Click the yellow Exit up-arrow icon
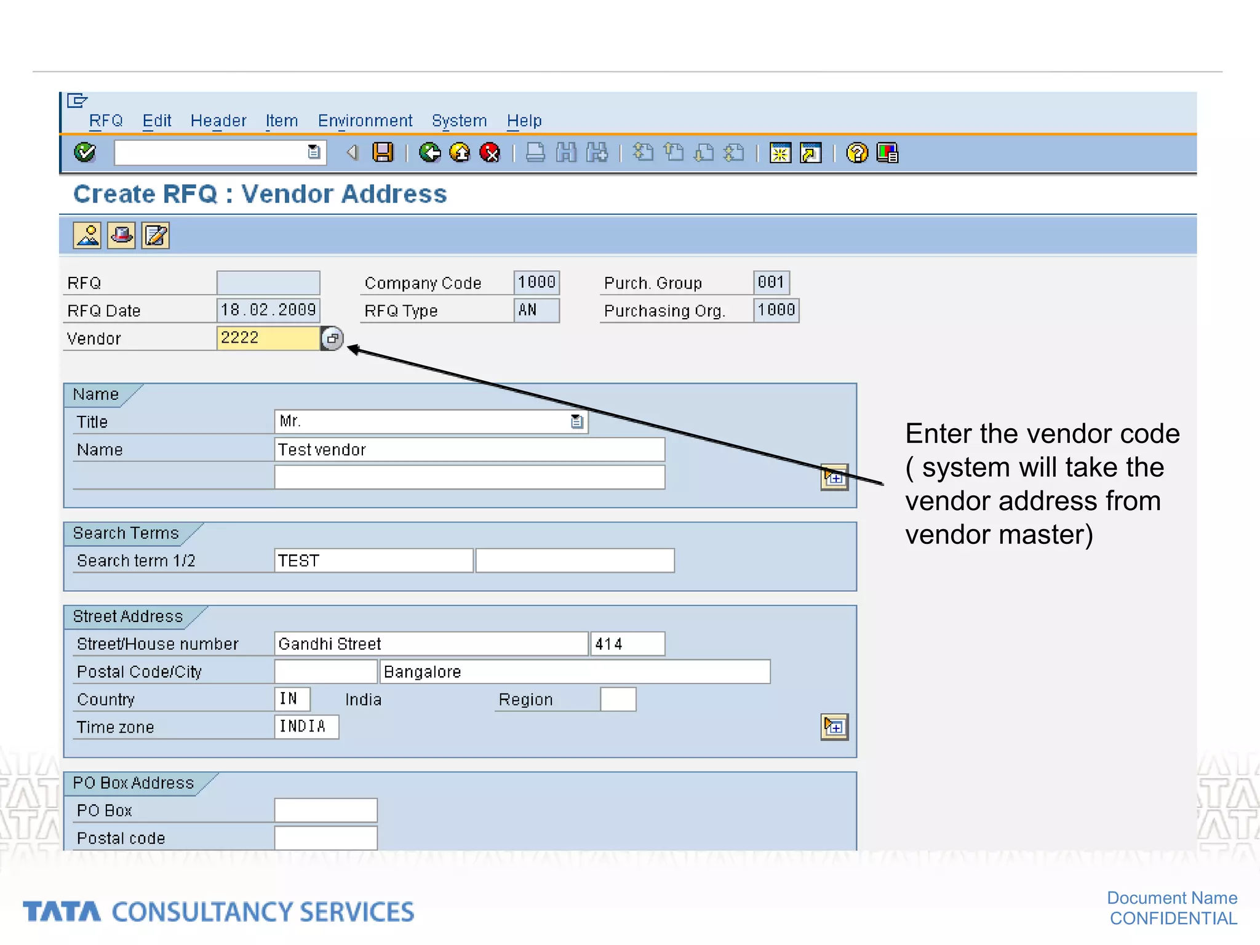The image size is (1260, 945). [x=460, y=152]
